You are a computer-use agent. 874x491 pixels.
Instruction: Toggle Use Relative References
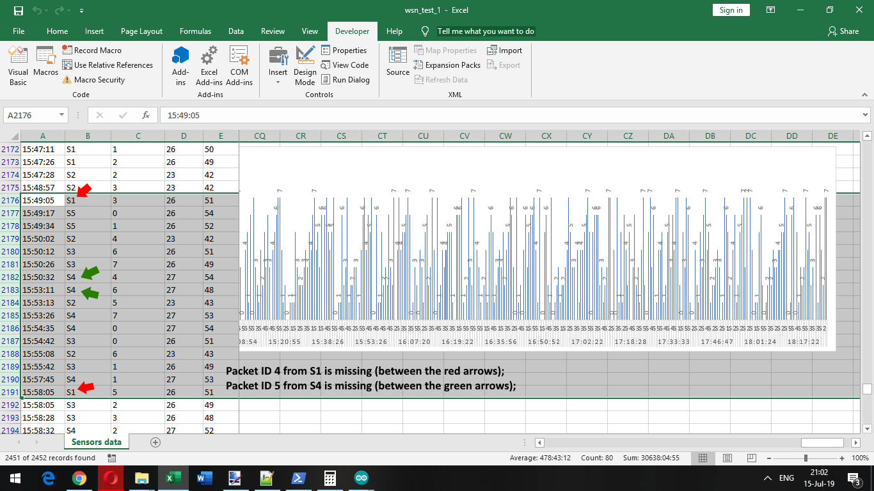tap(107, 65)
